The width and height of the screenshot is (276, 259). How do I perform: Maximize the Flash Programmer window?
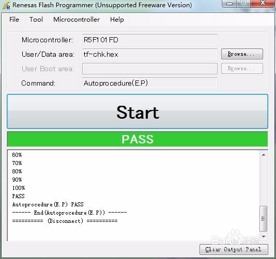[x=243, y=3]
